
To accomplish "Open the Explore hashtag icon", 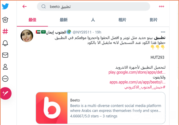I will point(5,31).
